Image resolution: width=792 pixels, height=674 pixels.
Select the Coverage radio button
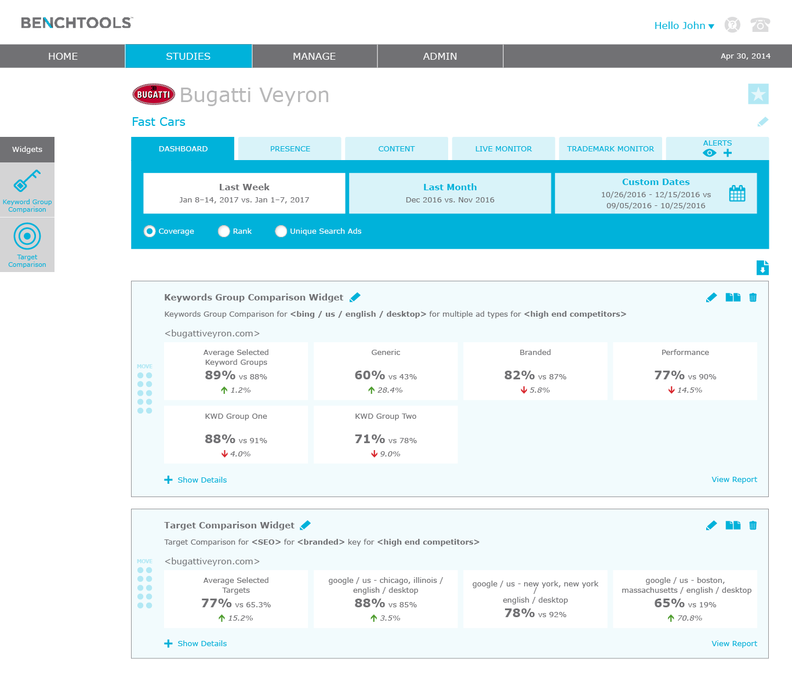point(150,231)
